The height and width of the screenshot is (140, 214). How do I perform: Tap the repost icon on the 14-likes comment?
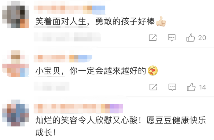(x=153, y=87)
